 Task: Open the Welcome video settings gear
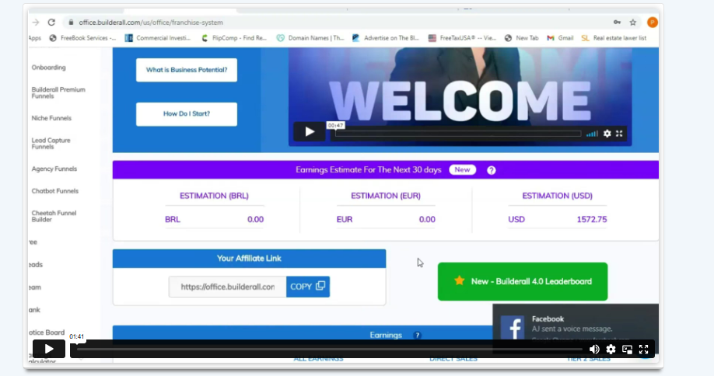coord(607,134)
